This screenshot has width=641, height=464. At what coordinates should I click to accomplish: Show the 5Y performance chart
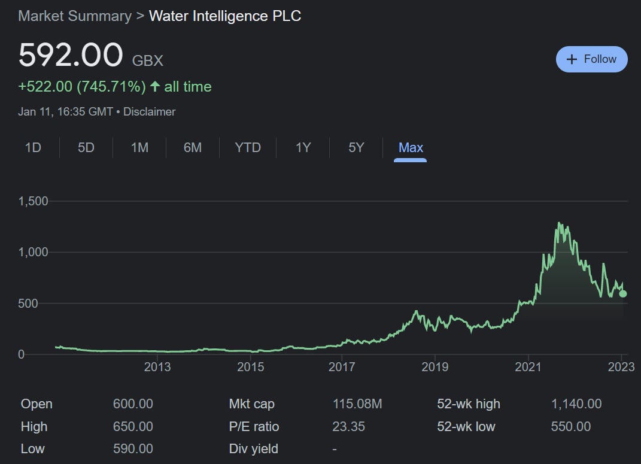tap(354, 147)
